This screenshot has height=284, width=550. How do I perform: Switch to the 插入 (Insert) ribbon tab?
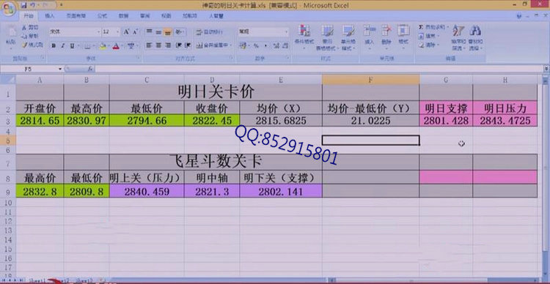tap(50, 16)
